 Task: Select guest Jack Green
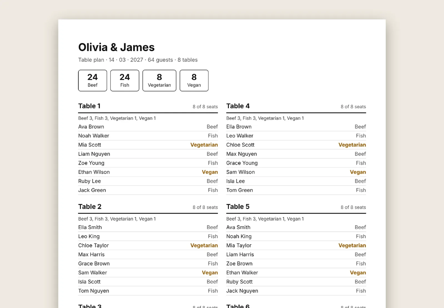tap(92, 190)
